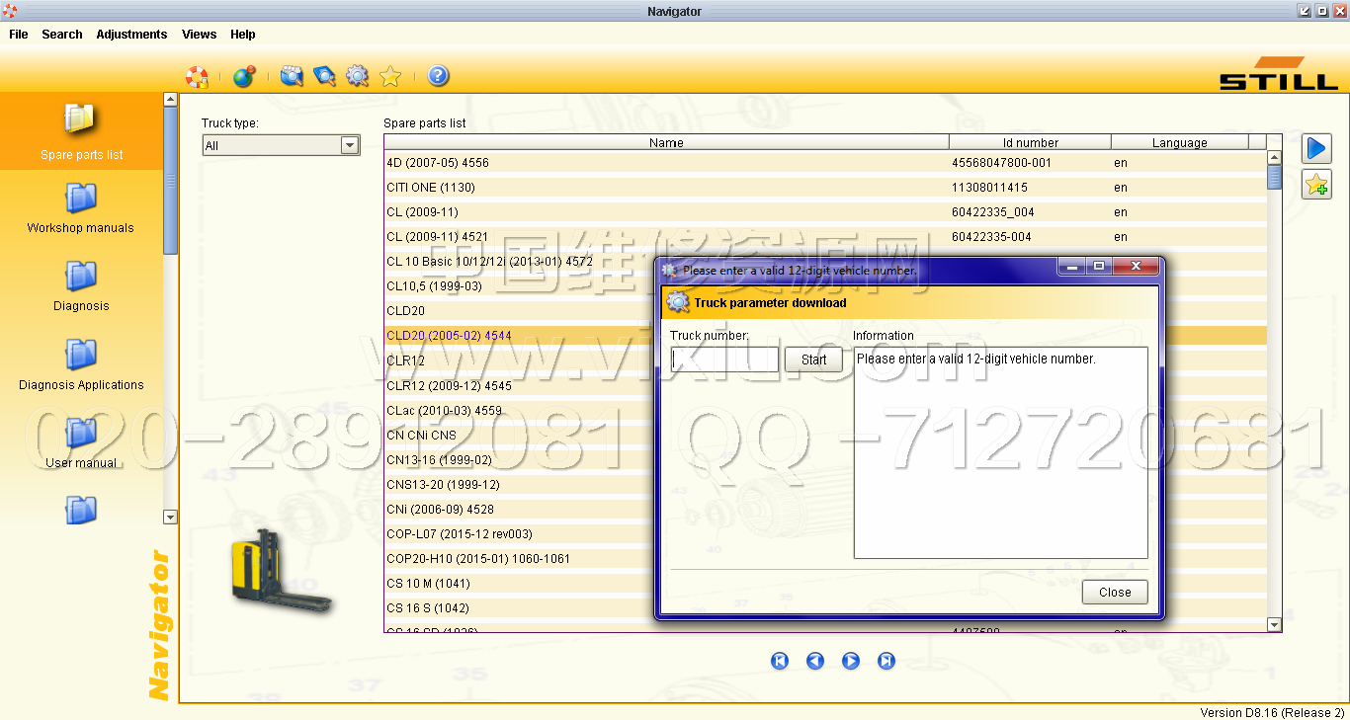Click the Truck number input field
Image resolution: width=1350 pixels, height=720 pixels.
point(724,360)
